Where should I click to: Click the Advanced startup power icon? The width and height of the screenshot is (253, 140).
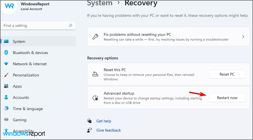click(x=95, y=98)
